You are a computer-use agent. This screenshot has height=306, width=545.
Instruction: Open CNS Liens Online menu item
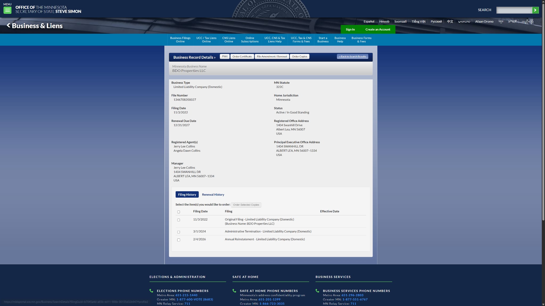point(229,40)
